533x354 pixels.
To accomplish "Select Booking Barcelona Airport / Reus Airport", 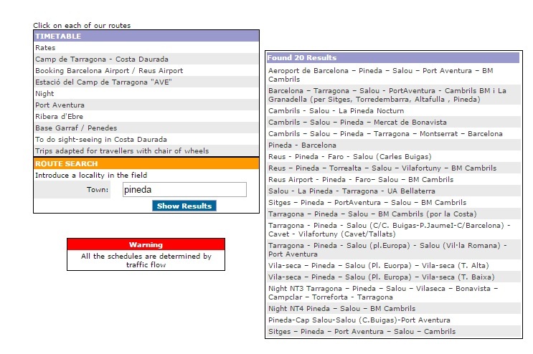I will 109,71.
